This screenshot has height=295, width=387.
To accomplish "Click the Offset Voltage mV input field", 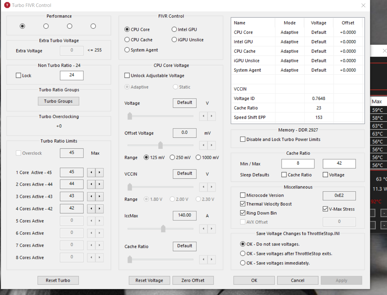I will click(x=185, y=133).
